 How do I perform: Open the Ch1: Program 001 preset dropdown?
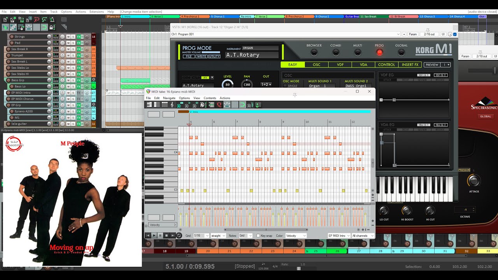click(x=286, y=34)
